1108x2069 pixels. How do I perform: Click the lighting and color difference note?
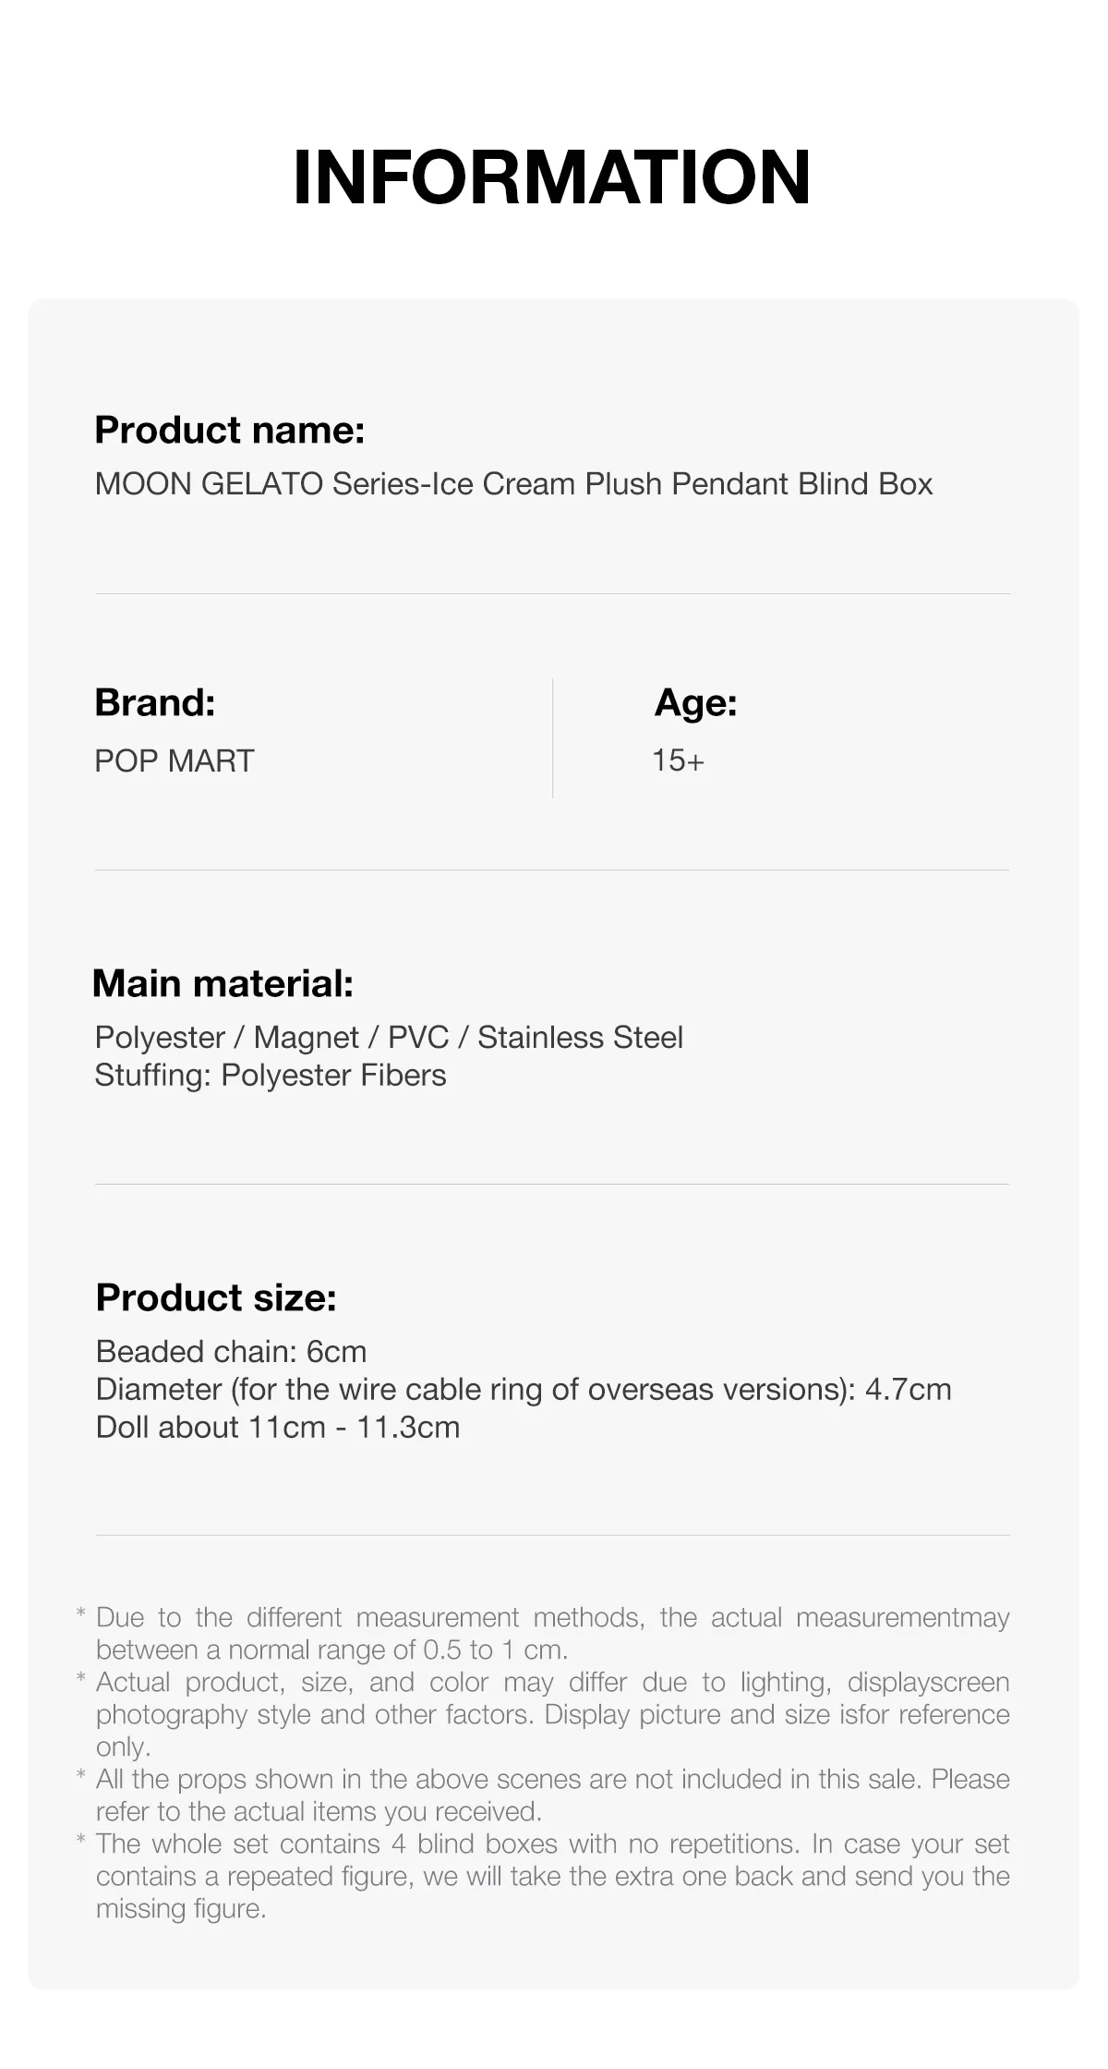[552, 1714]
